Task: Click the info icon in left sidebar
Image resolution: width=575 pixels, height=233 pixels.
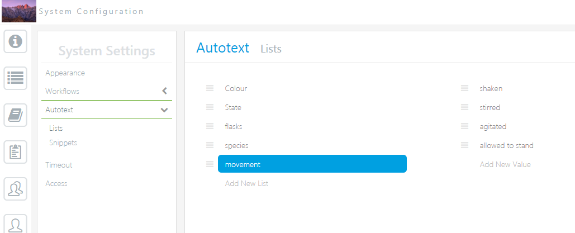Action: 16,42
